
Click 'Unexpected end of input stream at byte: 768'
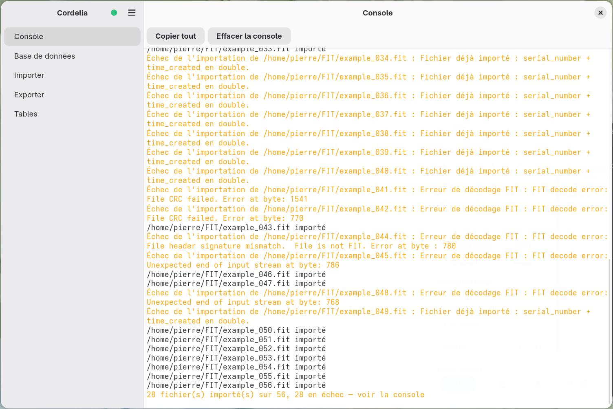[243, 302]
